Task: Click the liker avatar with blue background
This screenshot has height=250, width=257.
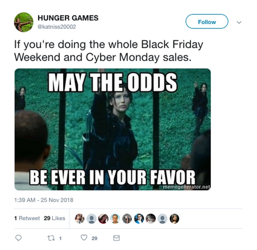Action: tap(139, 219)
